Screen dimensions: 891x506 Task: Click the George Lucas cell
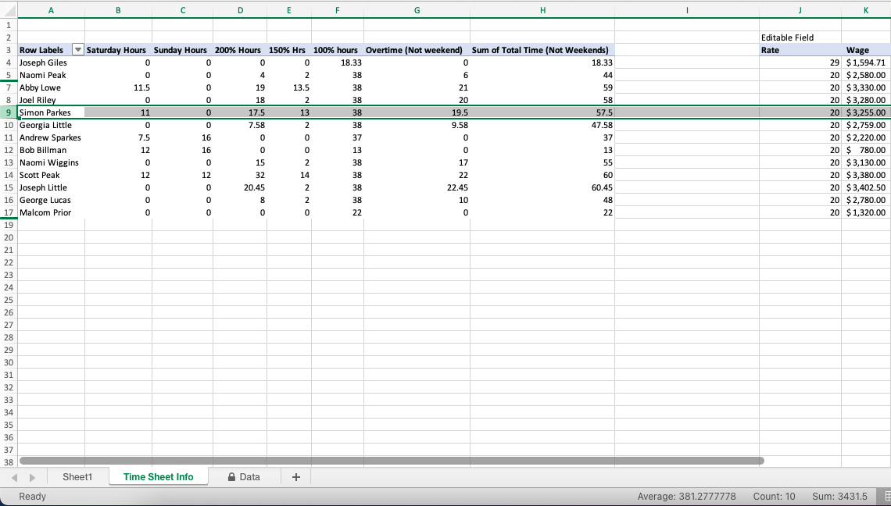tap(51, 200)
